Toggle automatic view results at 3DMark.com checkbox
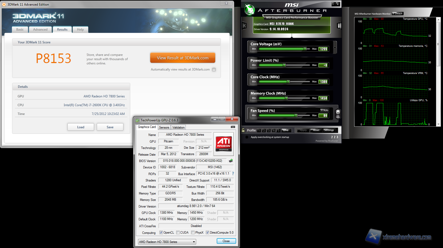 (214, 70)
